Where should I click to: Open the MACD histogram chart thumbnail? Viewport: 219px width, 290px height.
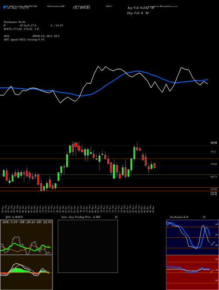click(26, 272)
